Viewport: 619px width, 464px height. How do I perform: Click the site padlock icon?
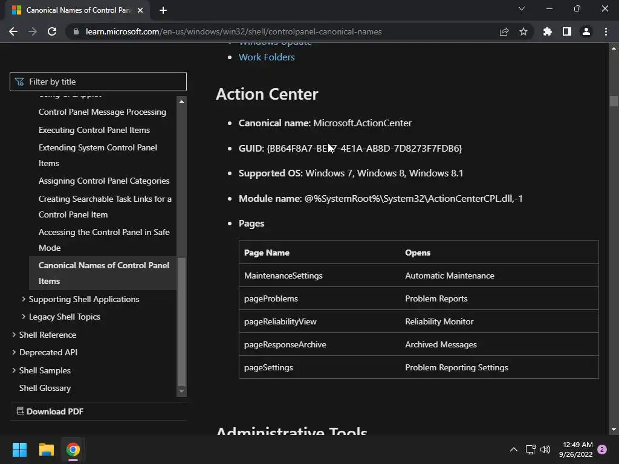click(76, 31)
